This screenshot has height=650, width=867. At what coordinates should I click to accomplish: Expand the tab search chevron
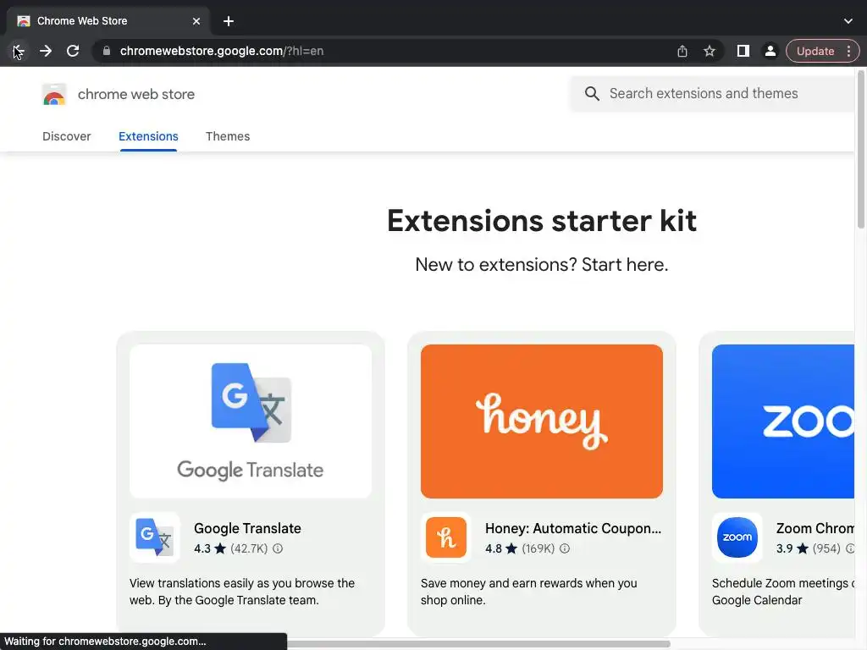(x=848, y=21)
